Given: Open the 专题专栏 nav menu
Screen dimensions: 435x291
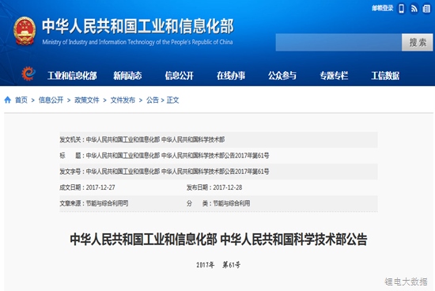Looking at the screenshot, I should click(x=334, y=75).
